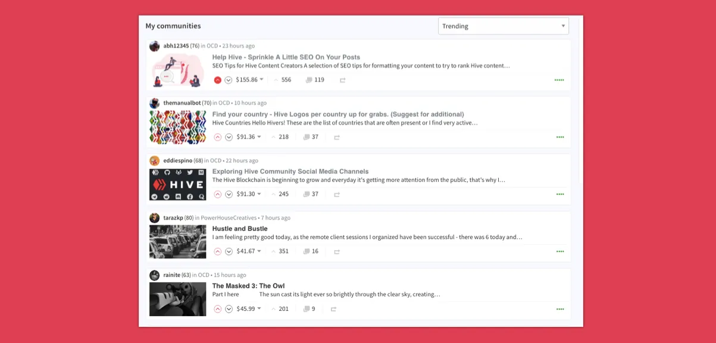Open post 'Help Hive - Sprinkle A Little SEO On Your Posts'

[286, 57]
